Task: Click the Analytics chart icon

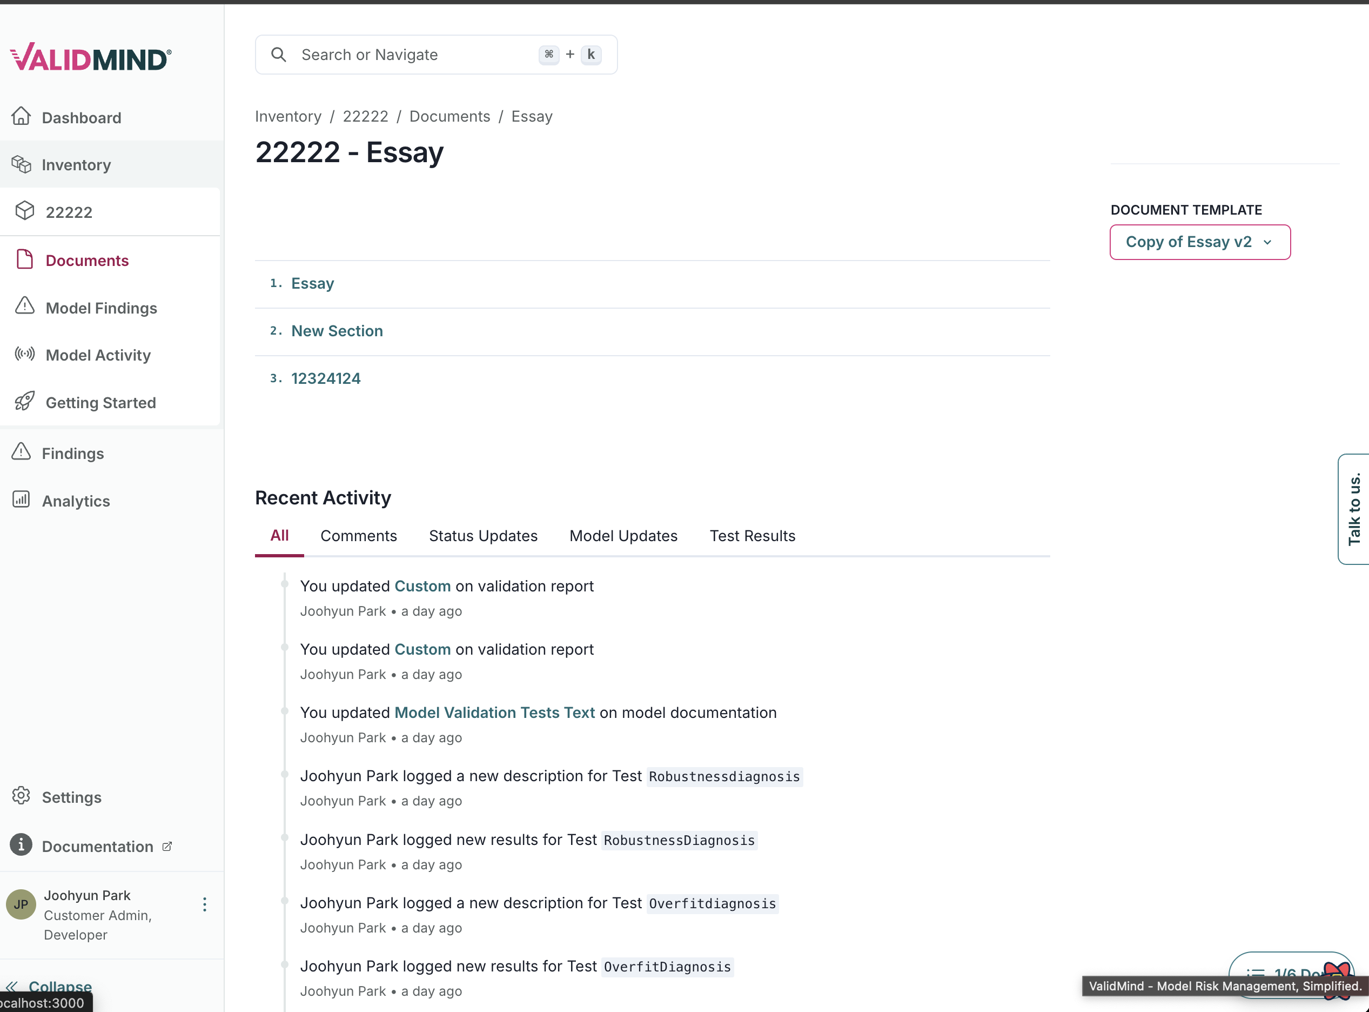Action: coord(21,500)
